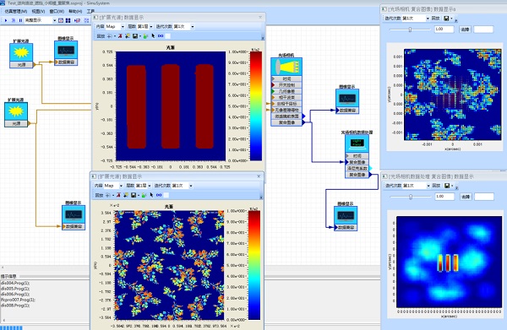Click 回放 in 光场相机 复合图像 window

(435, 19)
